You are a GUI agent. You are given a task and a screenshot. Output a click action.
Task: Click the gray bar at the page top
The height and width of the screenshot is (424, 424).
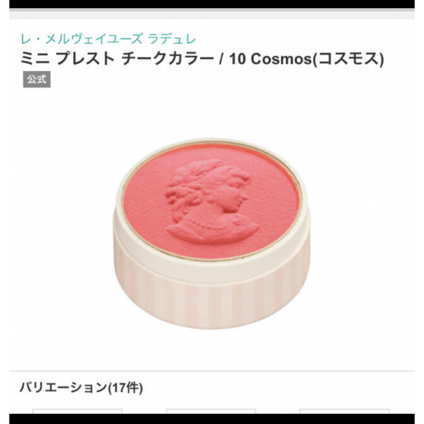212,13
